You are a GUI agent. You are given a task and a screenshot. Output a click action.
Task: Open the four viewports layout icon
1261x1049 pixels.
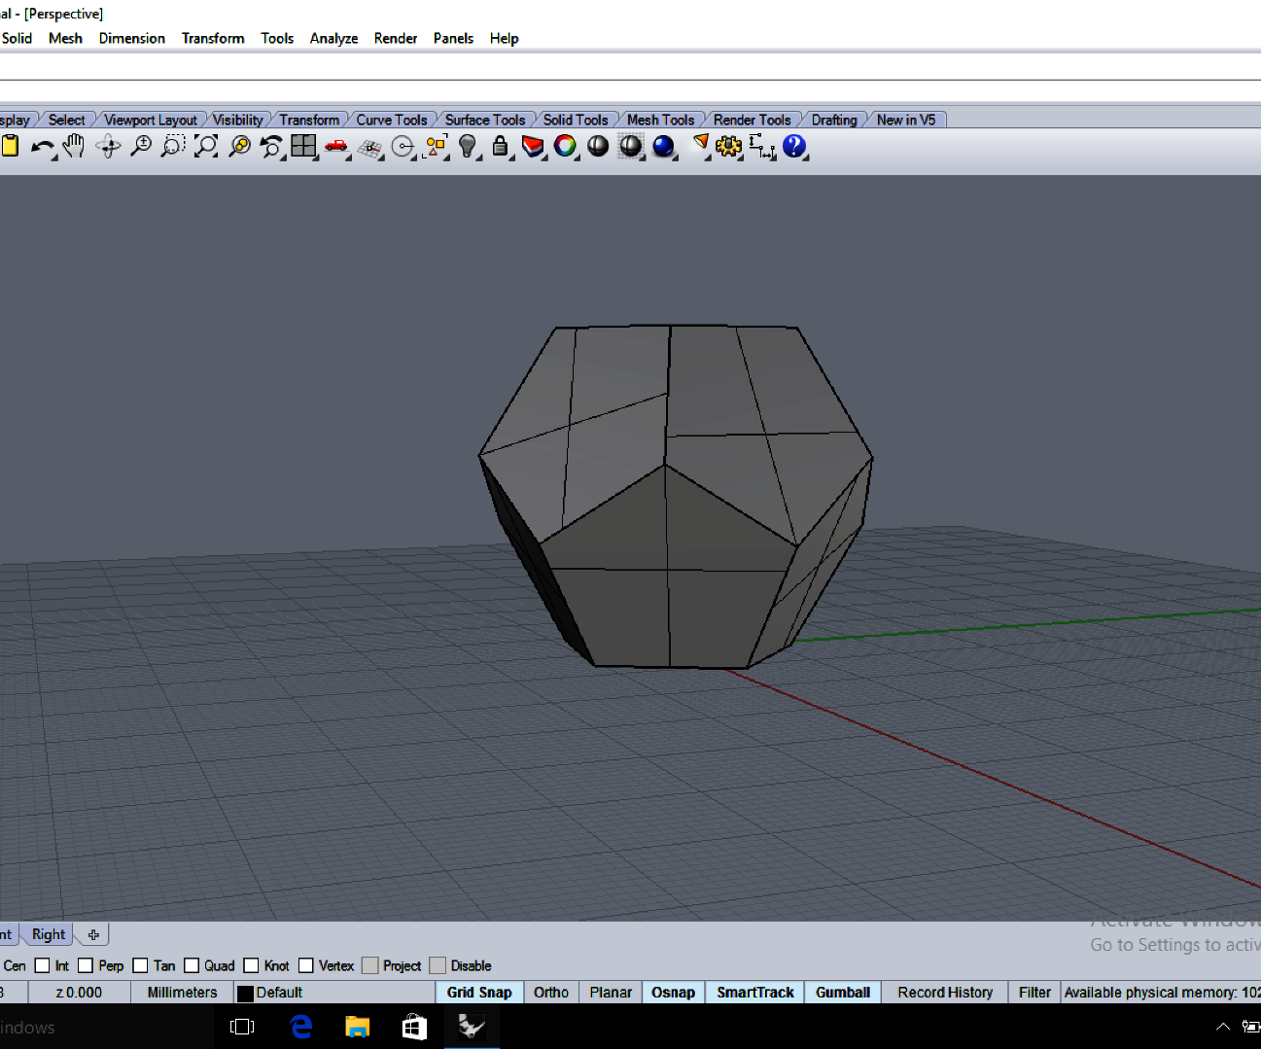point(303,145)
